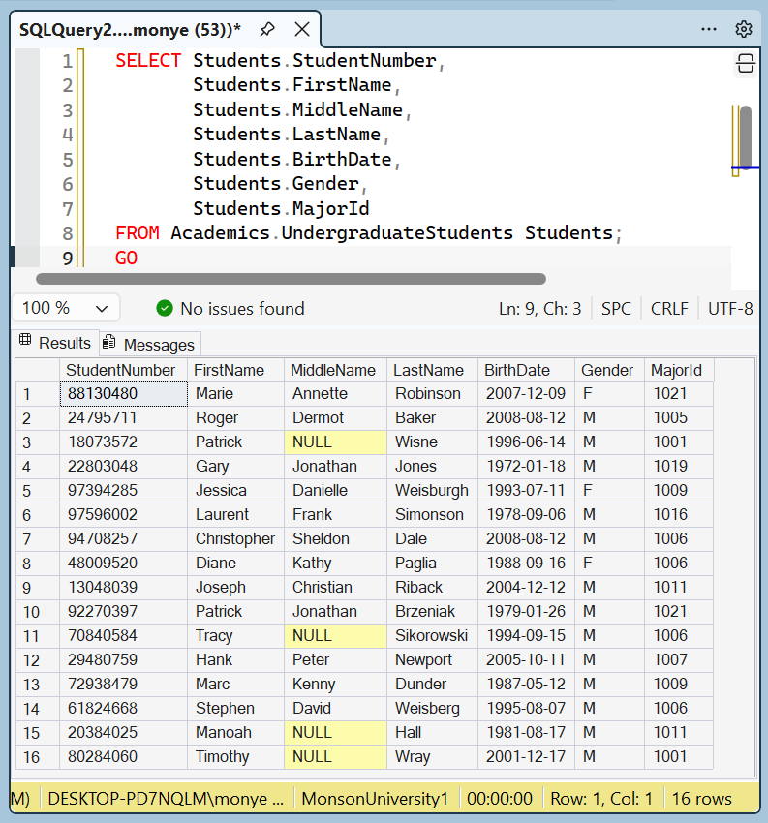Click MiddleName cell Sheldon
Screen dimensions: 768x823
pos(335,538)
